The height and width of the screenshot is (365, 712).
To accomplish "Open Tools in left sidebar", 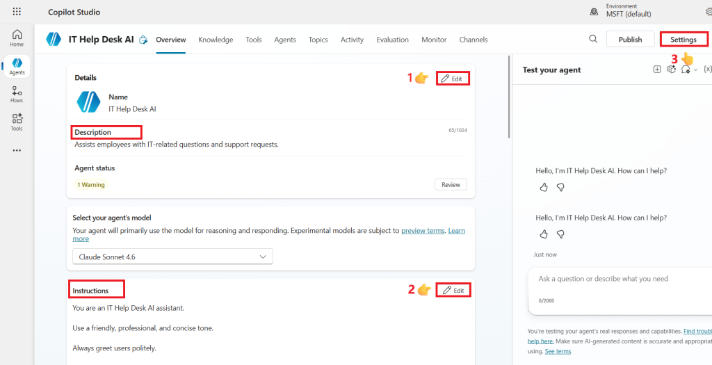I will [x=17, y=122].
